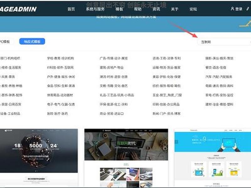Select the 响应式模板 tab button
Viewport: 251px width, 188px height.
coord(32,42)
